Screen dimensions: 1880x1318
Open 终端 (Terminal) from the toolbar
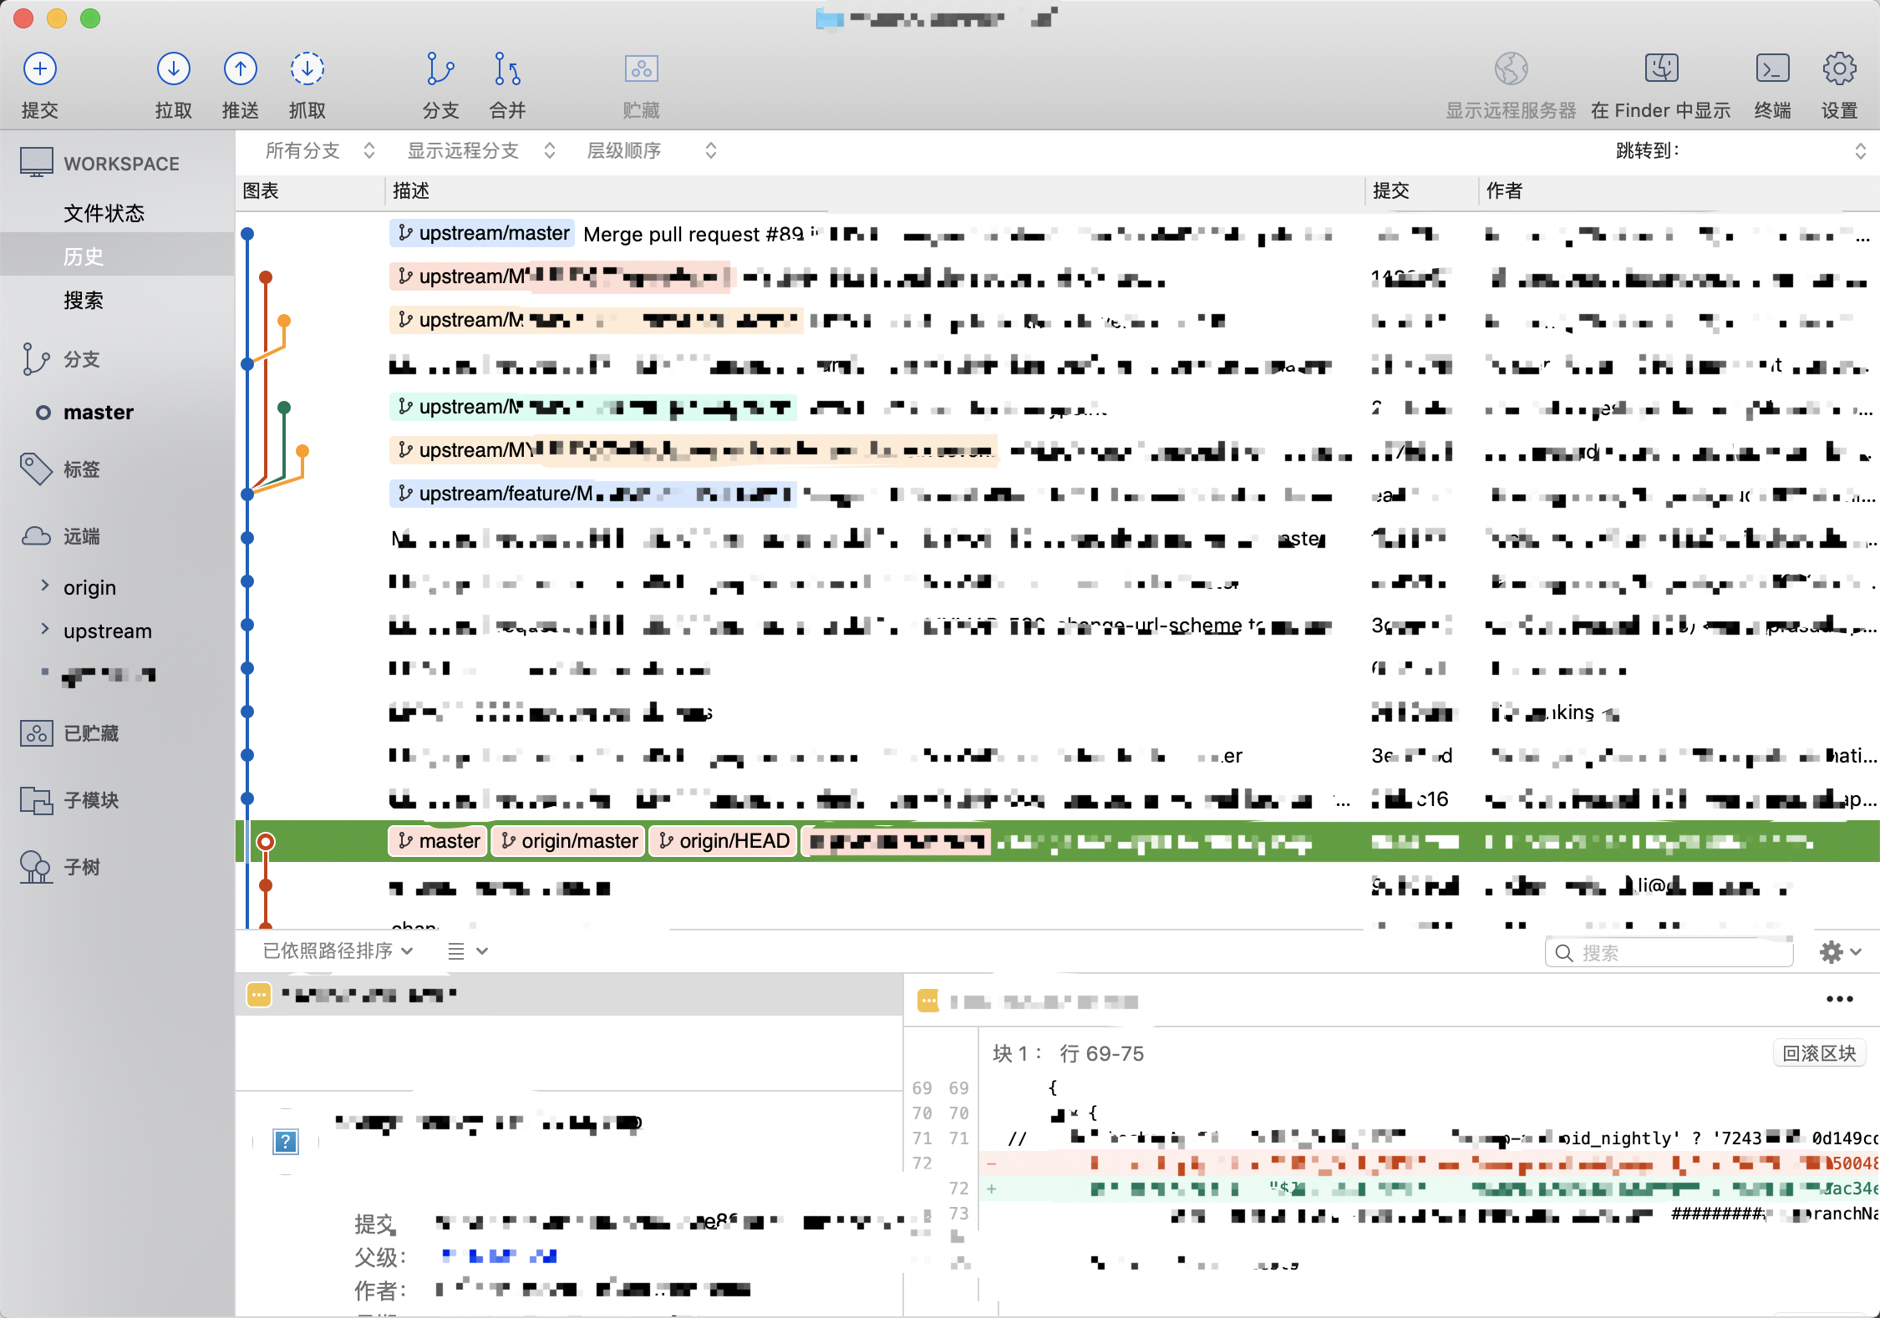(1772, 69)
